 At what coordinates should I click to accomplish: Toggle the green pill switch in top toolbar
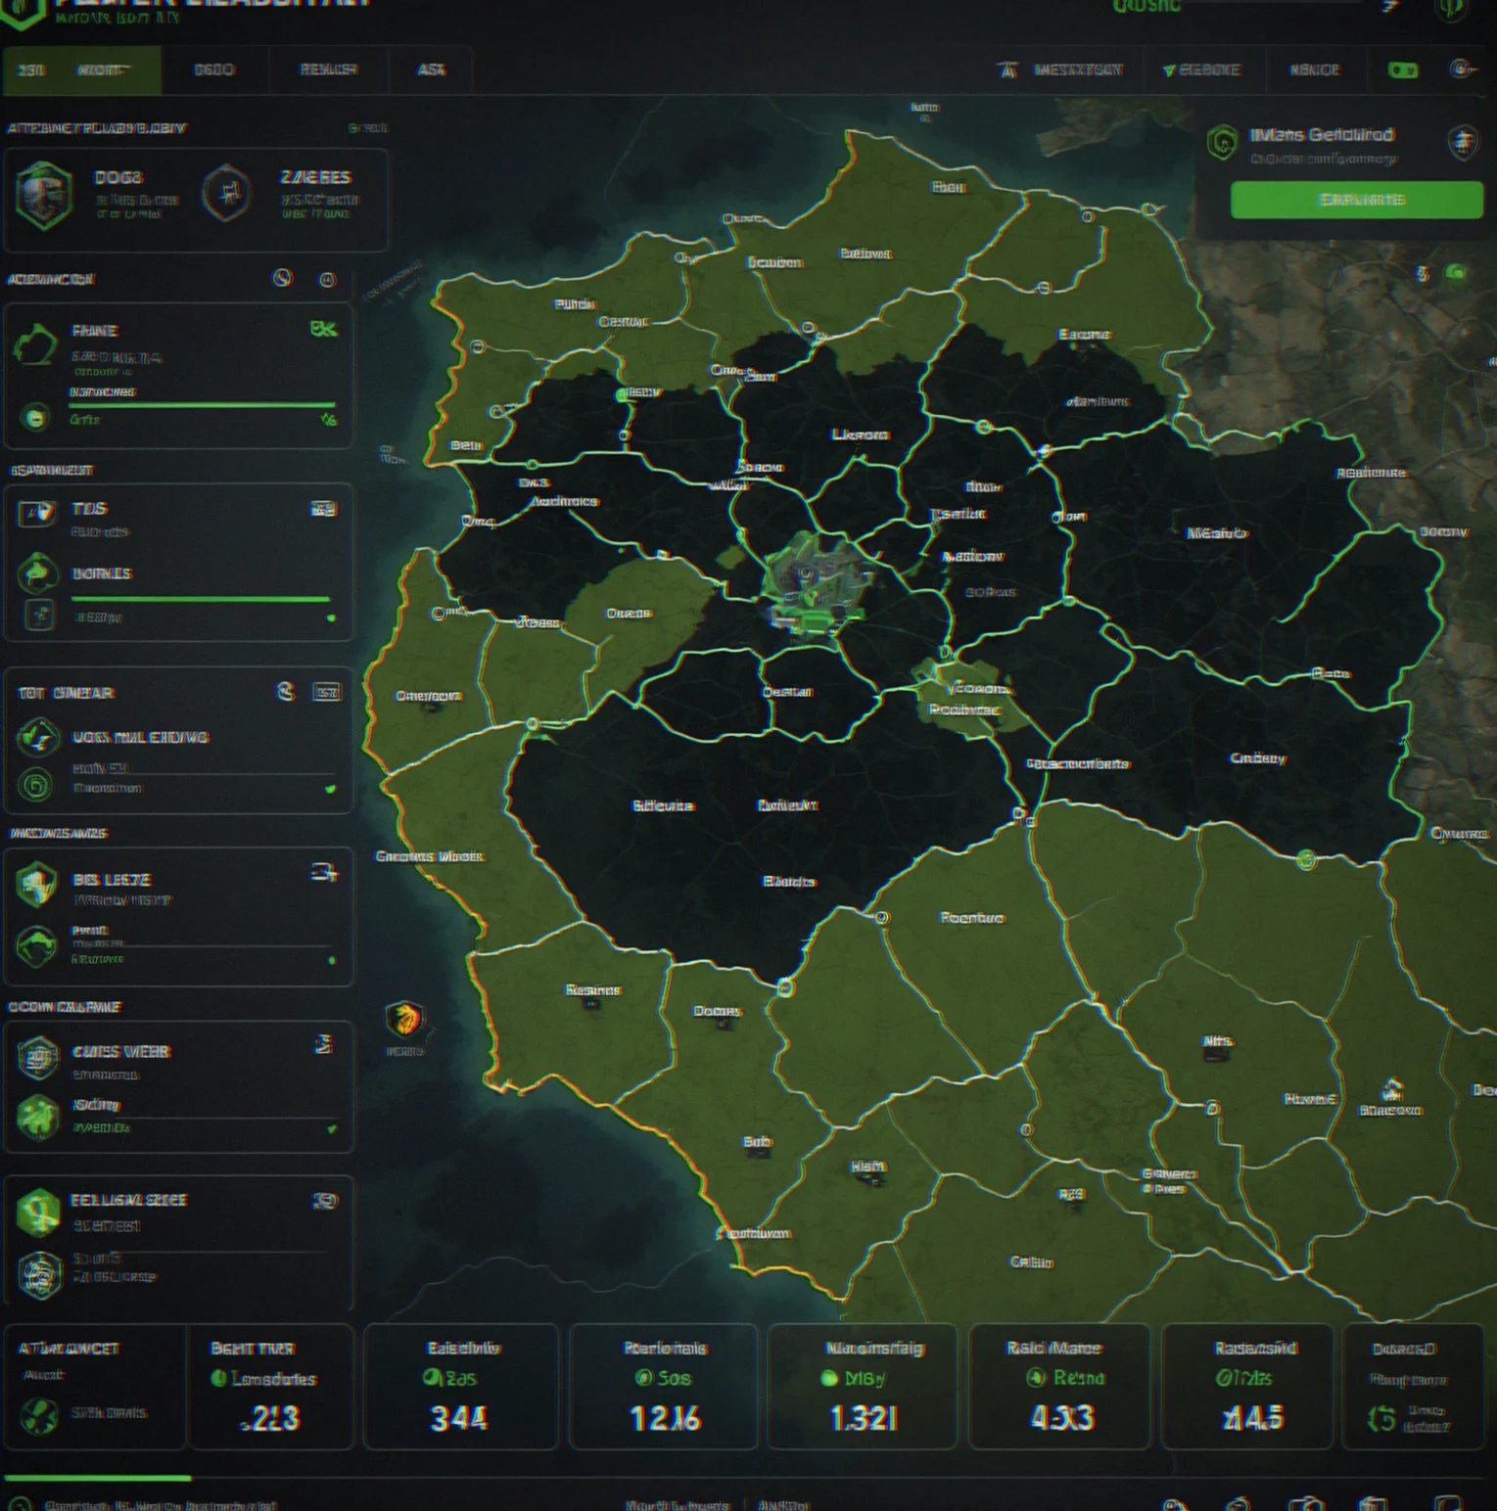pos(1403,69)
